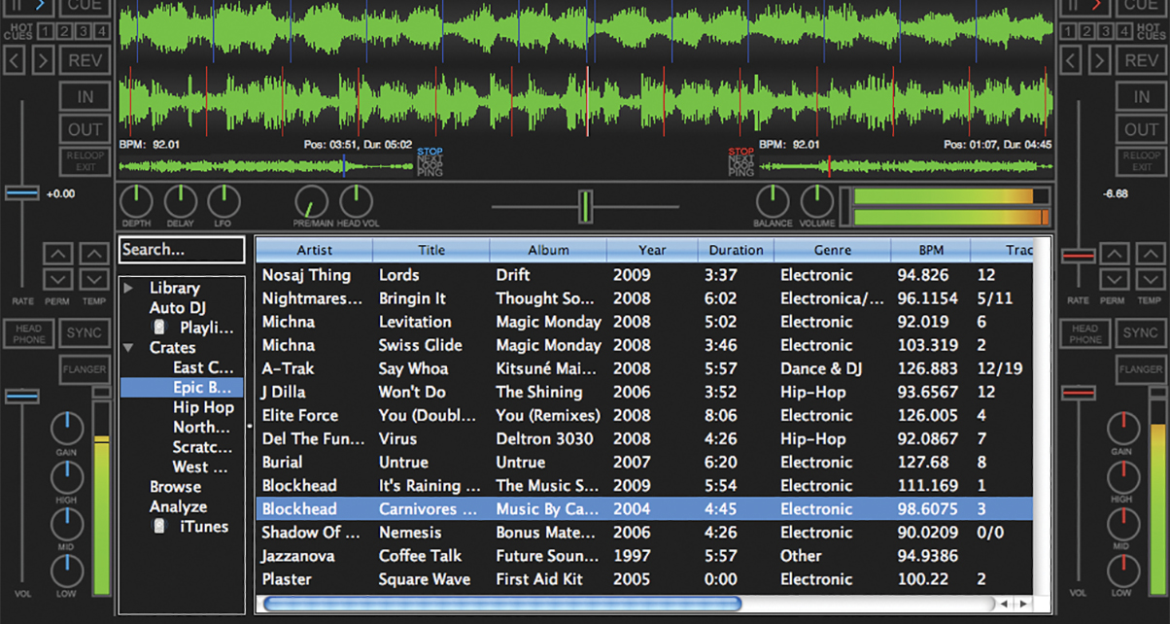Trigger hot cue 4 on the right deck
1170x624 pixels.
point(1123,32)
